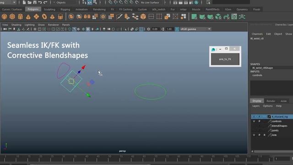Create a polygon plane from the shelf

[x=36, y=16]
